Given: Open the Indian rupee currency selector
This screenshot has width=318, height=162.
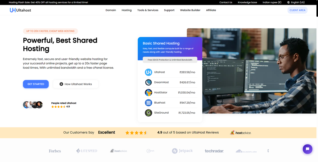Looking at the screenshot, I should point(272,2).
